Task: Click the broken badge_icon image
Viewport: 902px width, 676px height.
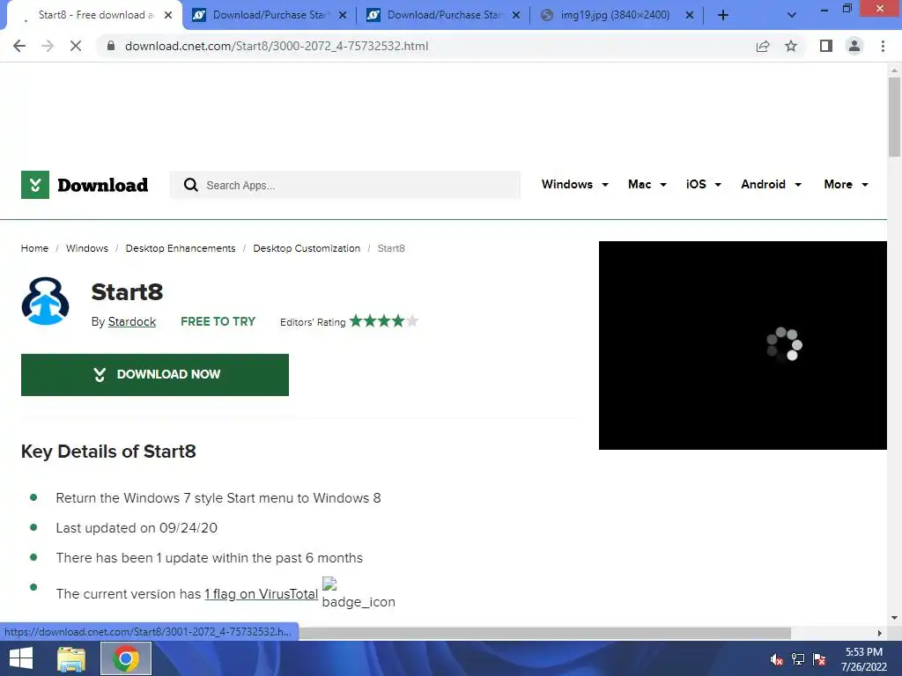Action: click(329, 584)
